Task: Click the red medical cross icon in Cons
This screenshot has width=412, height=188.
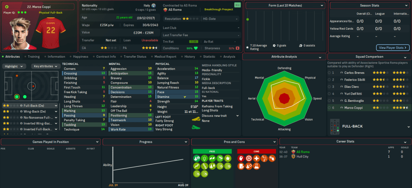Action: click(256, 159)
